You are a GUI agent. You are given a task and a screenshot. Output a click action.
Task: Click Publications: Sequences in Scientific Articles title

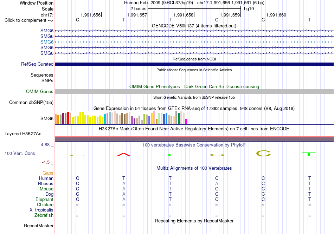coord(194,70)
